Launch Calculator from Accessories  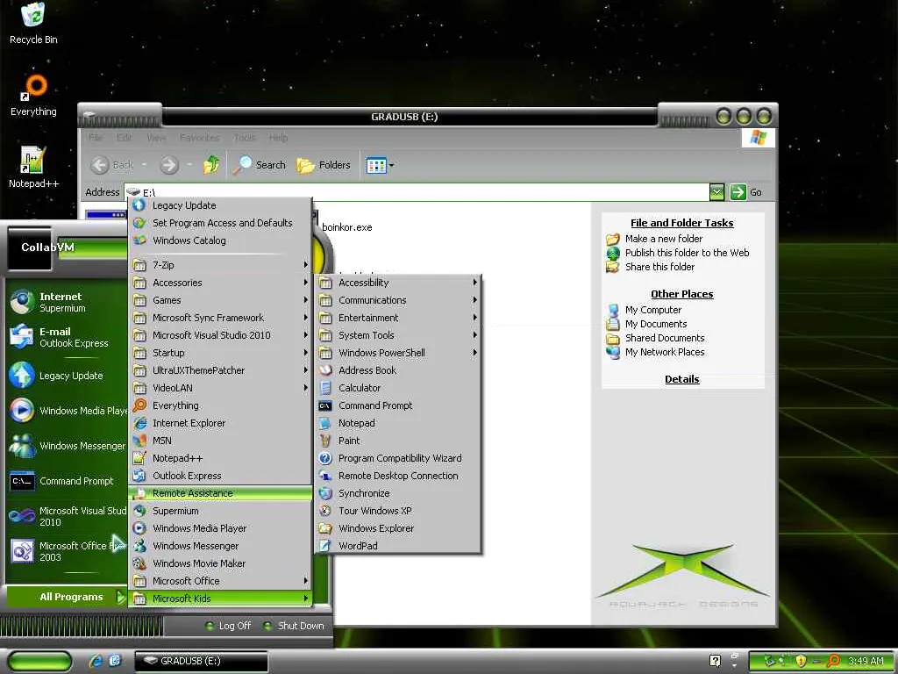pos(398,388)
